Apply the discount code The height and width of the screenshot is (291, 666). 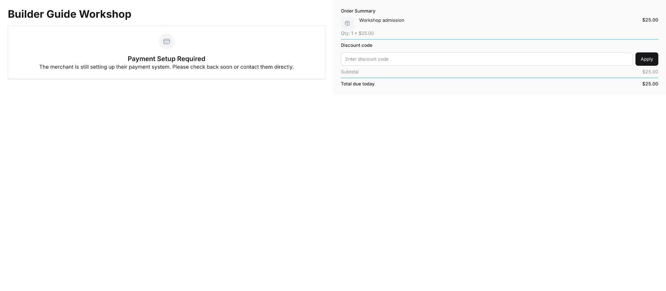(646, 59)
